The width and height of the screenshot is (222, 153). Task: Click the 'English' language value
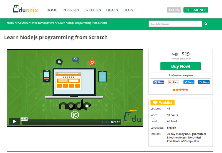(171, 128)
